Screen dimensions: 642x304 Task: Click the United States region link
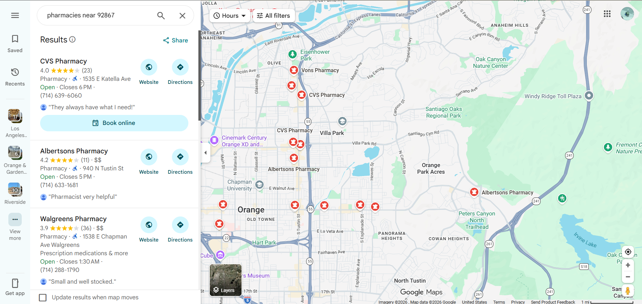[x=474, y=302]
